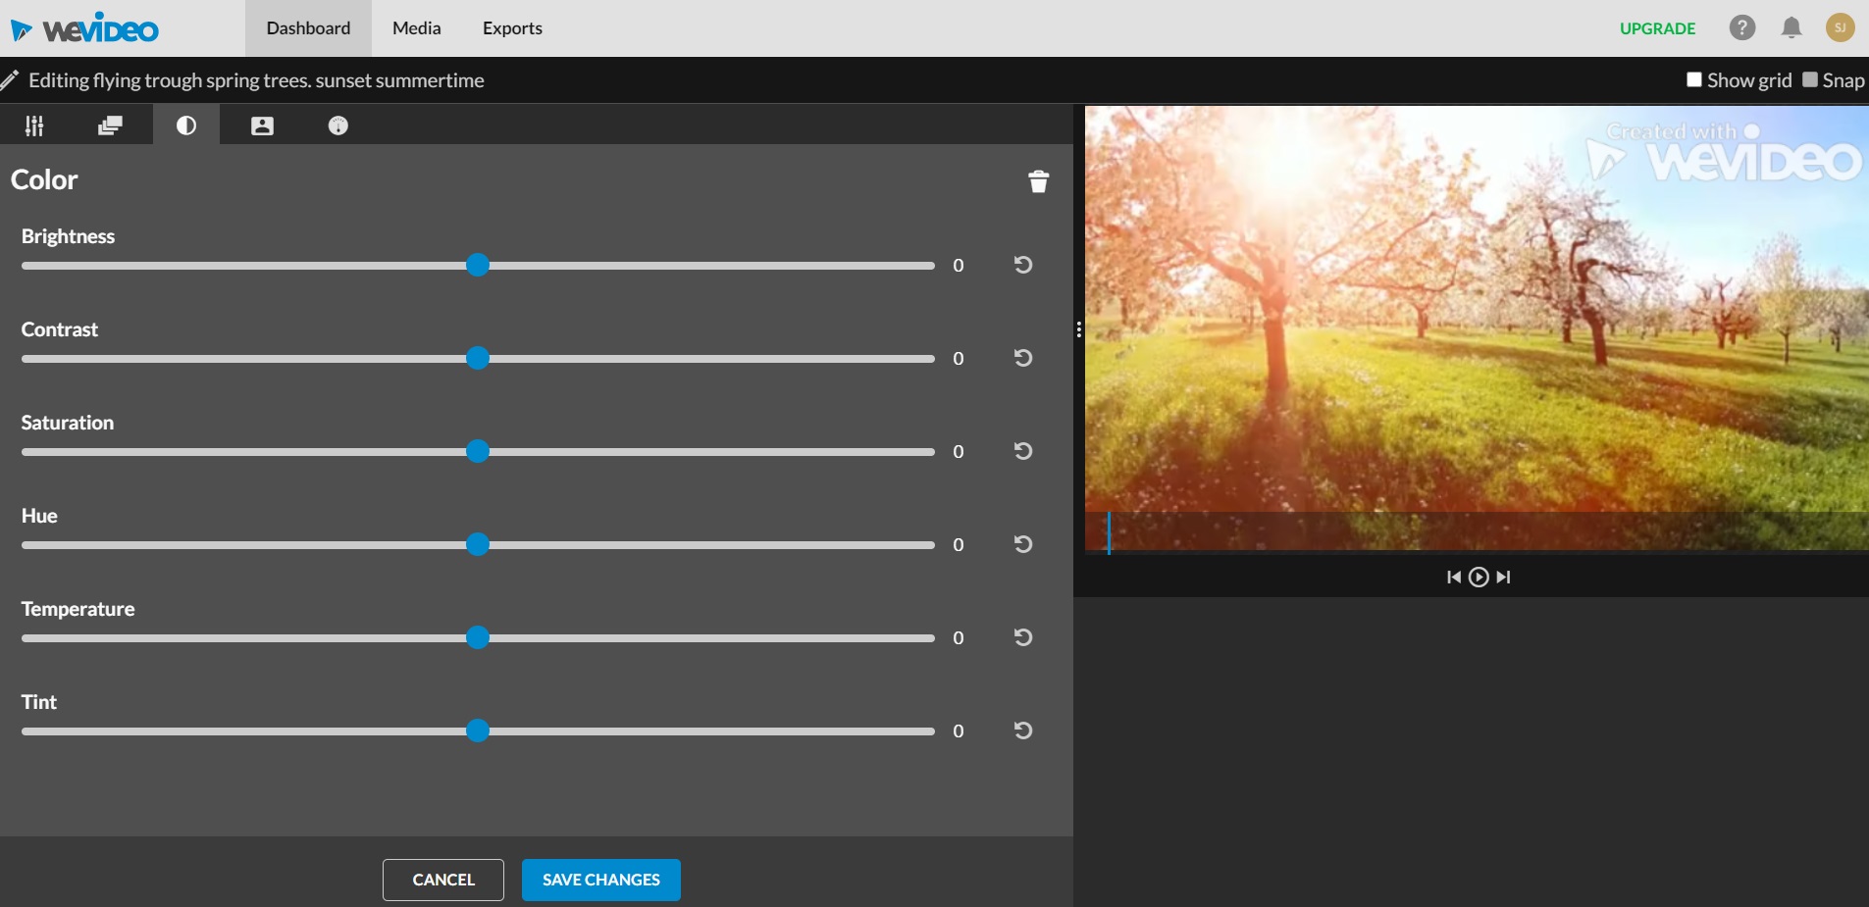The height and width of the screenshot is (907, 1869).
Task: Delete color settings with trash icon
Action: [1039, 181]
